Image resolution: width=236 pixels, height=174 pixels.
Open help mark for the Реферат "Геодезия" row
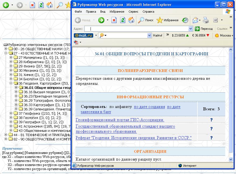[x=211, y=138]
